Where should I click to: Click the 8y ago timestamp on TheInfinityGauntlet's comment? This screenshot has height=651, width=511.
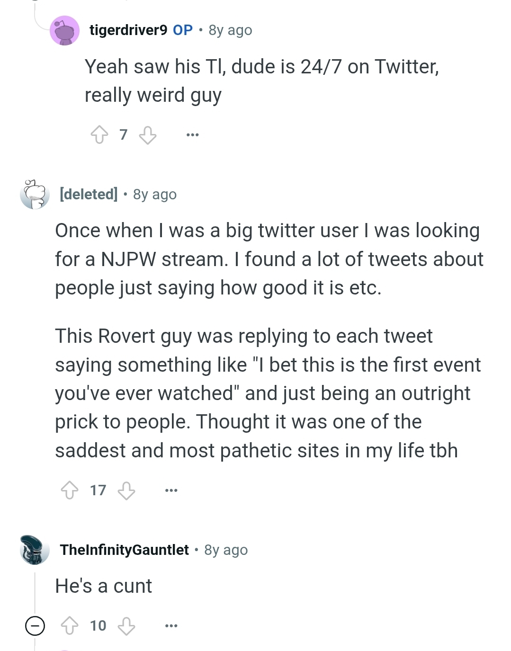tap(226, 550)
